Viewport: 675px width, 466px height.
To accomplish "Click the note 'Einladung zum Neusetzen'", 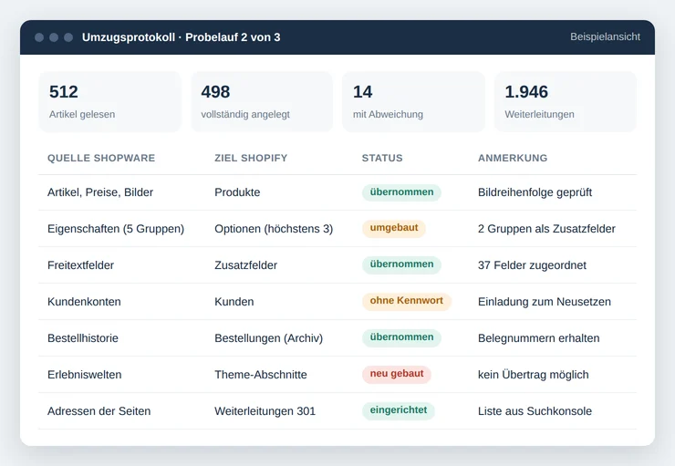I will click(x=545, y=302).
